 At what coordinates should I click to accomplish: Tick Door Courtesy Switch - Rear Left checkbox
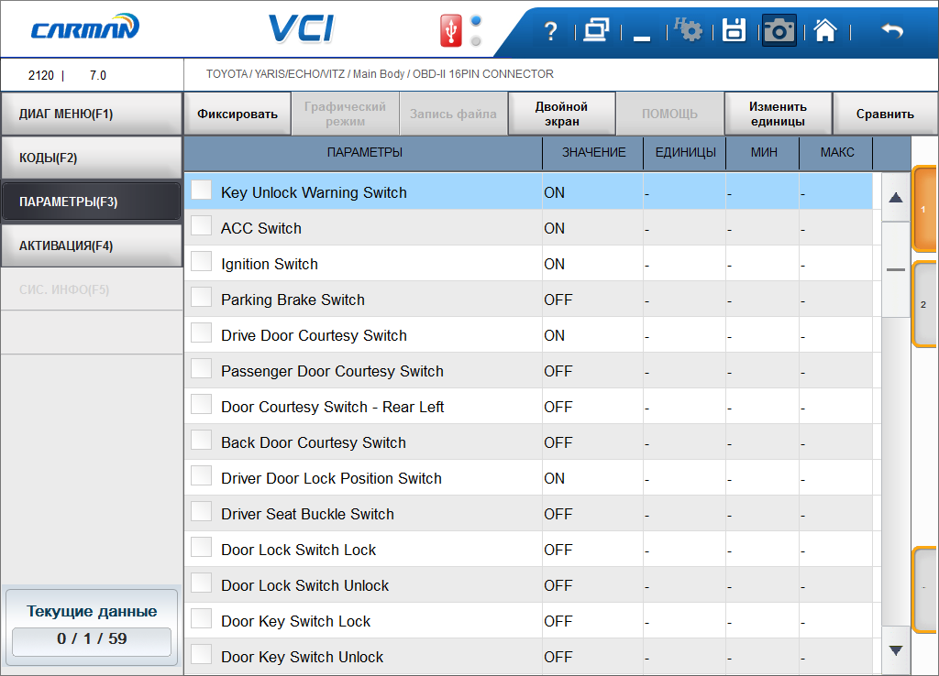(201, 404)
